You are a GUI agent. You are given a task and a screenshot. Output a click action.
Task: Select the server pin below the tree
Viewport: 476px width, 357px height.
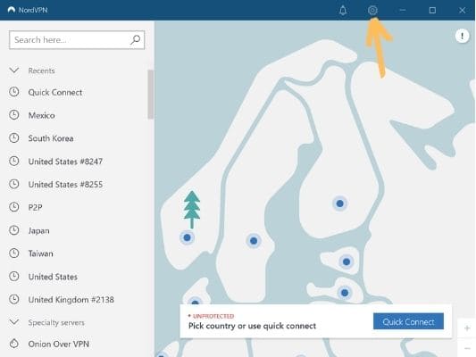187,237
